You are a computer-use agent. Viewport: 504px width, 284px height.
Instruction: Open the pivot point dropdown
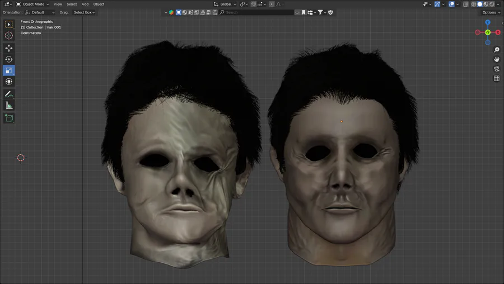(244, 4)
